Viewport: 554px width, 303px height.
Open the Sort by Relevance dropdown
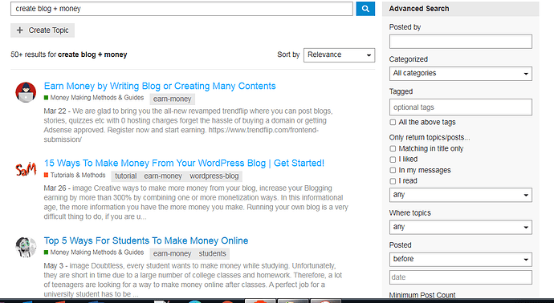coord(339,55)
